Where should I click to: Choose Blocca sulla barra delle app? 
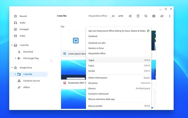click(119, 99)
